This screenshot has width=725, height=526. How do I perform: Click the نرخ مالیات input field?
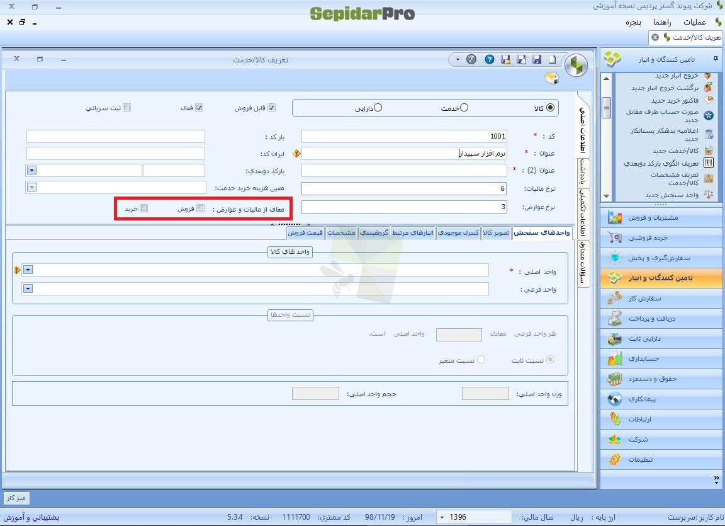point(404,188)
